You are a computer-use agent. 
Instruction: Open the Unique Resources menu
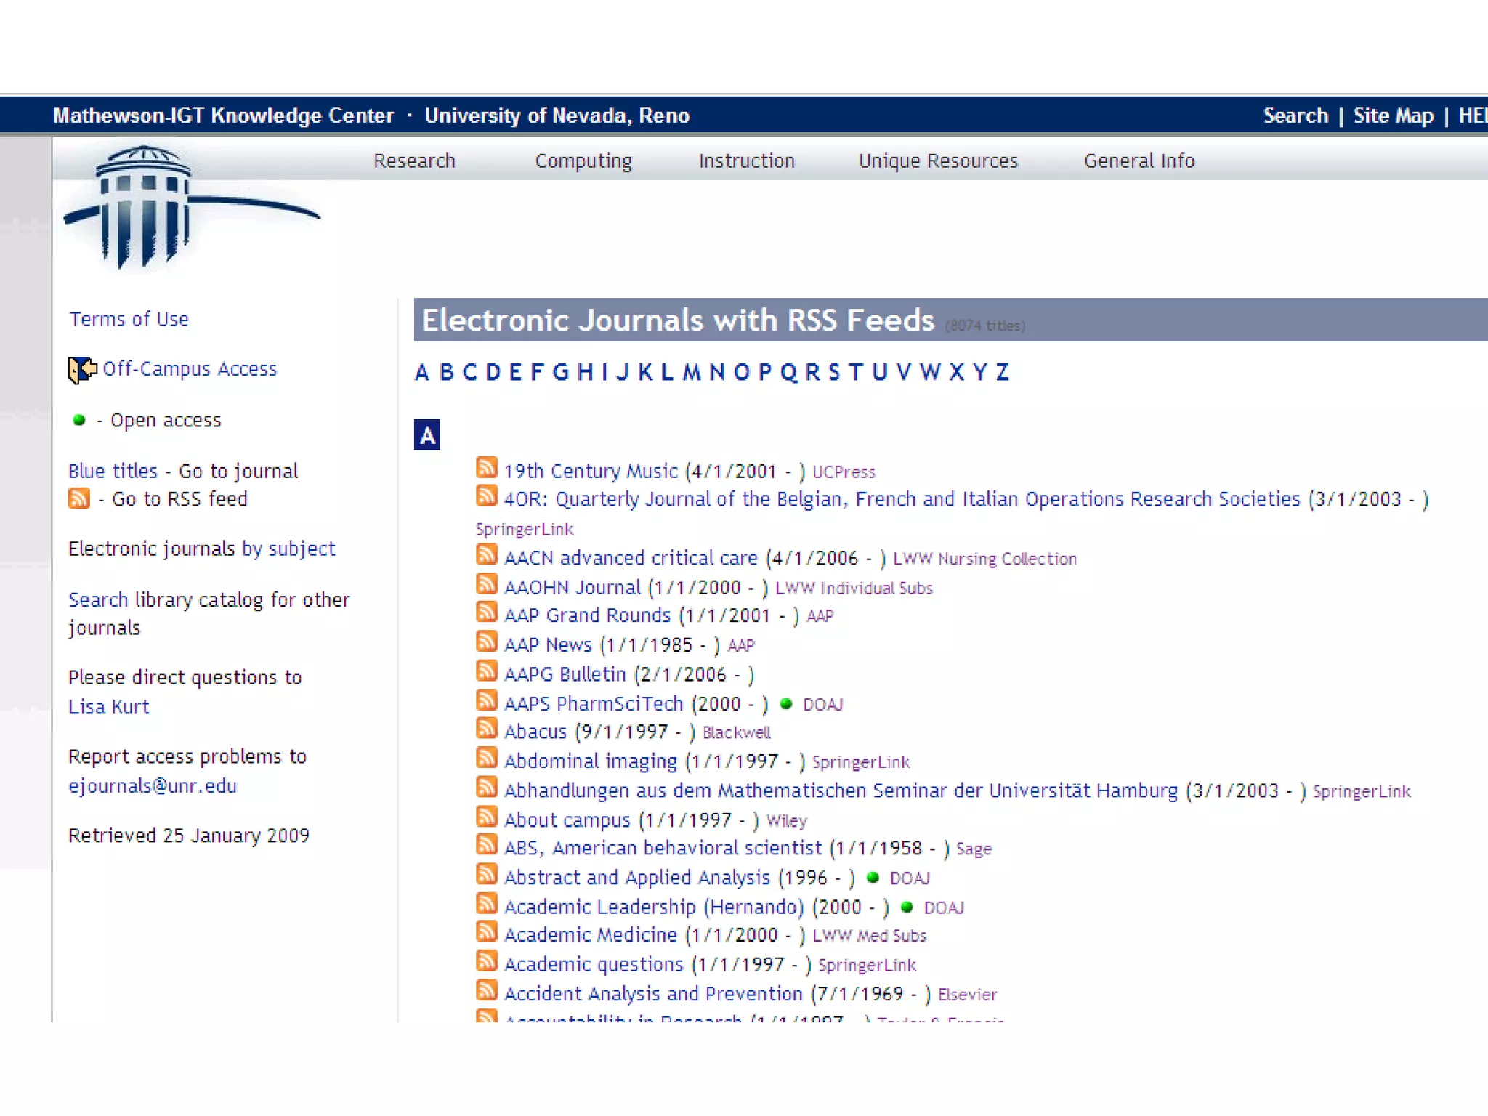(x=938, y=161)
